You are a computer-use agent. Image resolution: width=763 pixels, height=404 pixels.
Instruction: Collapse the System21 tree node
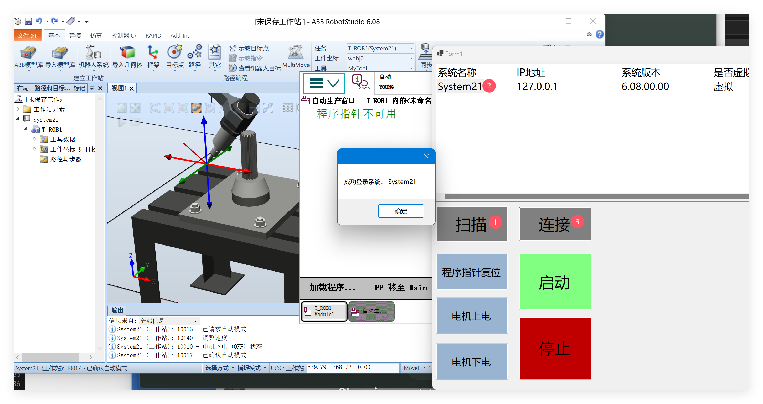(x=17, y=119)
